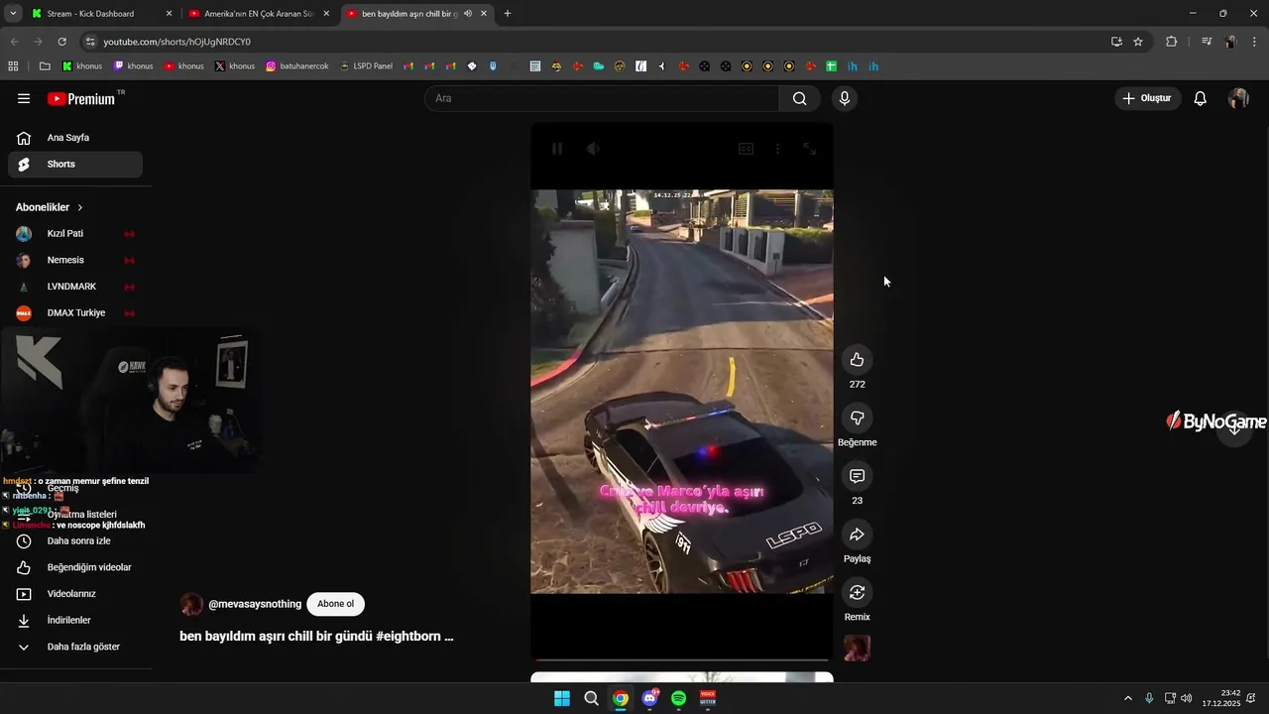The height and width of the screenshot is (714, 1269).
Task: Open the next short preview thumbnail
Action: pyautogui.click(x=682, y=677)
